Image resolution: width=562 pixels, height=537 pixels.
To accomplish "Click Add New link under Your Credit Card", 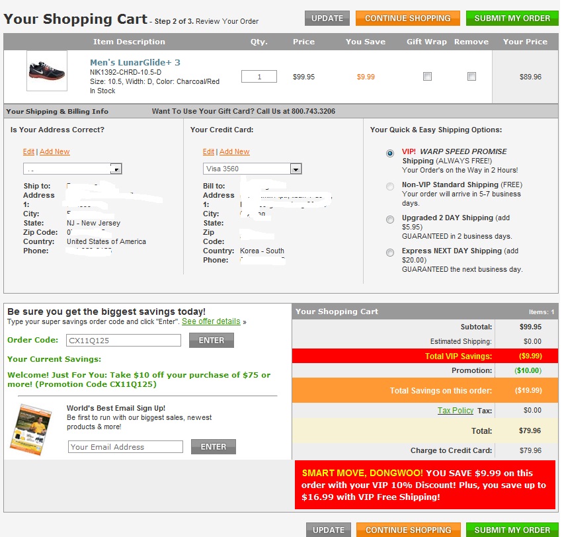I will pyautogui.click(x=235, y=151).
